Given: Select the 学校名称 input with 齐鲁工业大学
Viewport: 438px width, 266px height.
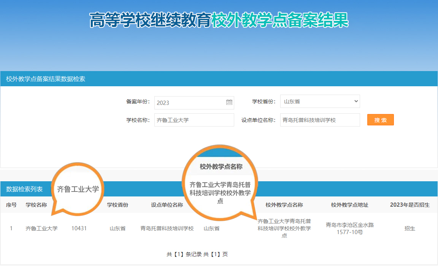Looking at the screenshot, I should click(x=194, y=120).
